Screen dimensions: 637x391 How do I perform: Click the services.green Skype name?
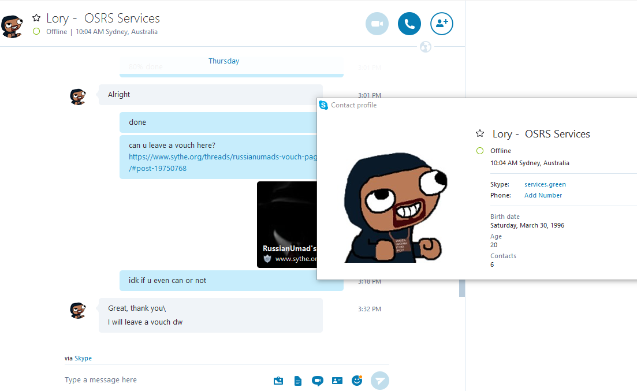pyautogui.click(x=545, y=184)
